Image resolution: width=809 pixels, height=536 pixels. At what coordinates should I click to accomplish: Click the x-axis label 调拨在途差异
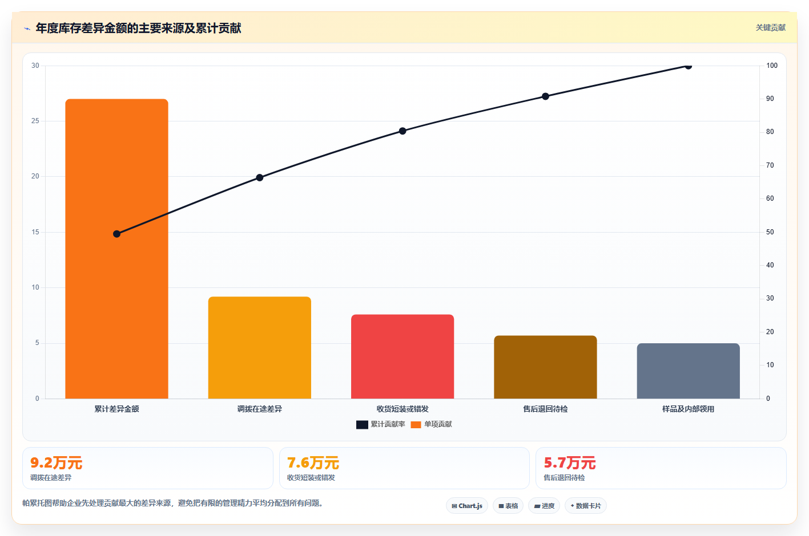(259, 409)
